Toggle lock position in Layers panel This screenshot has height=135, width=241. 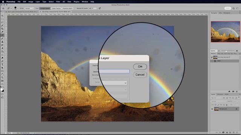pos(221,105)
